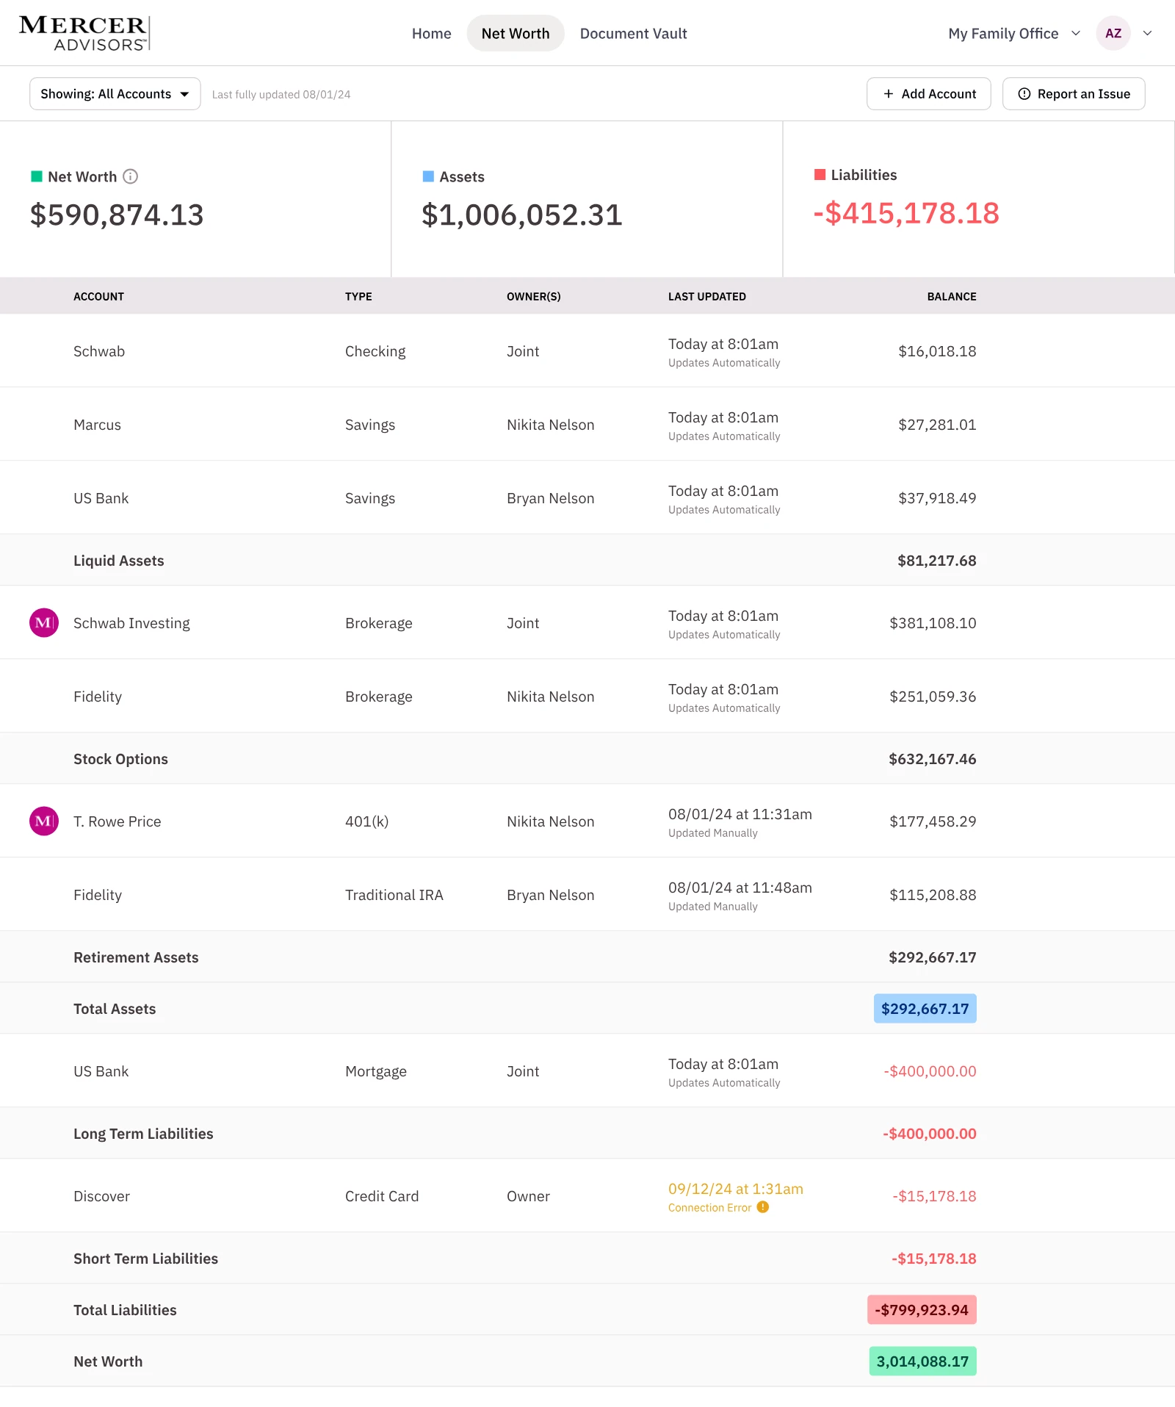
Task: Open the Schwab Investing brokerage account
Action: [x=587, y=622]
